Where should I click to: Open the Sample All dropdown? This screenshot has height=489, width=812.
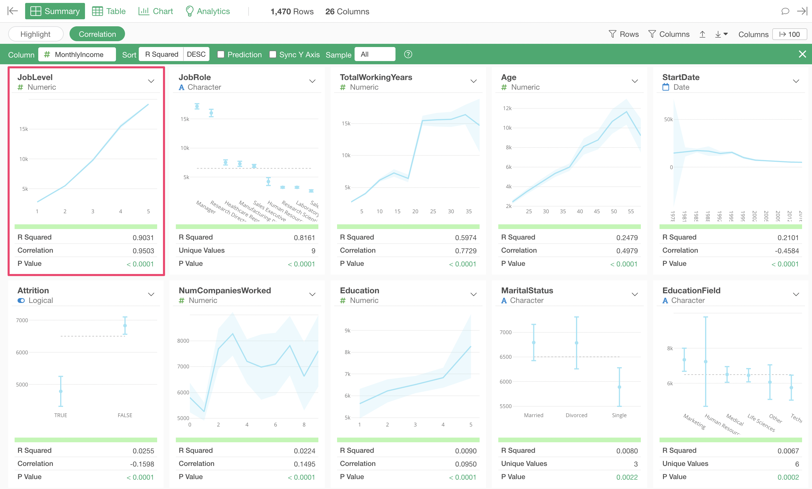pos(374,54)
